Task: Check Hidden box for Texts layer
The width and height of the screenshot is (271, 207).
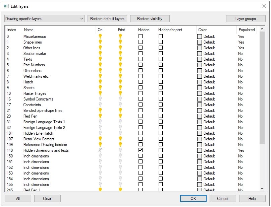Action: coord(141,59)
